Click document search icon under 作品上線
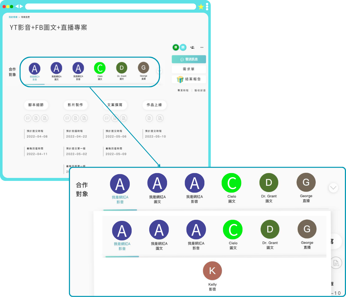This screenshot has width=346, height=297. click(x=160, y=118)
